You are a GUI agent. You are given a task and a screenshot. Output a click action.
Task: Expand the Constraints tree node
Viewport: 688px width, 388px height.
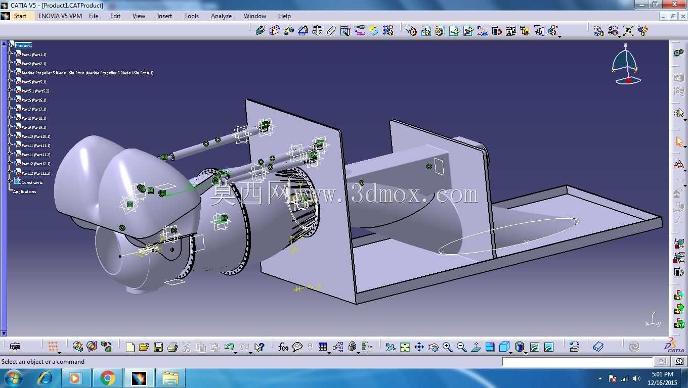click(11, 181)
